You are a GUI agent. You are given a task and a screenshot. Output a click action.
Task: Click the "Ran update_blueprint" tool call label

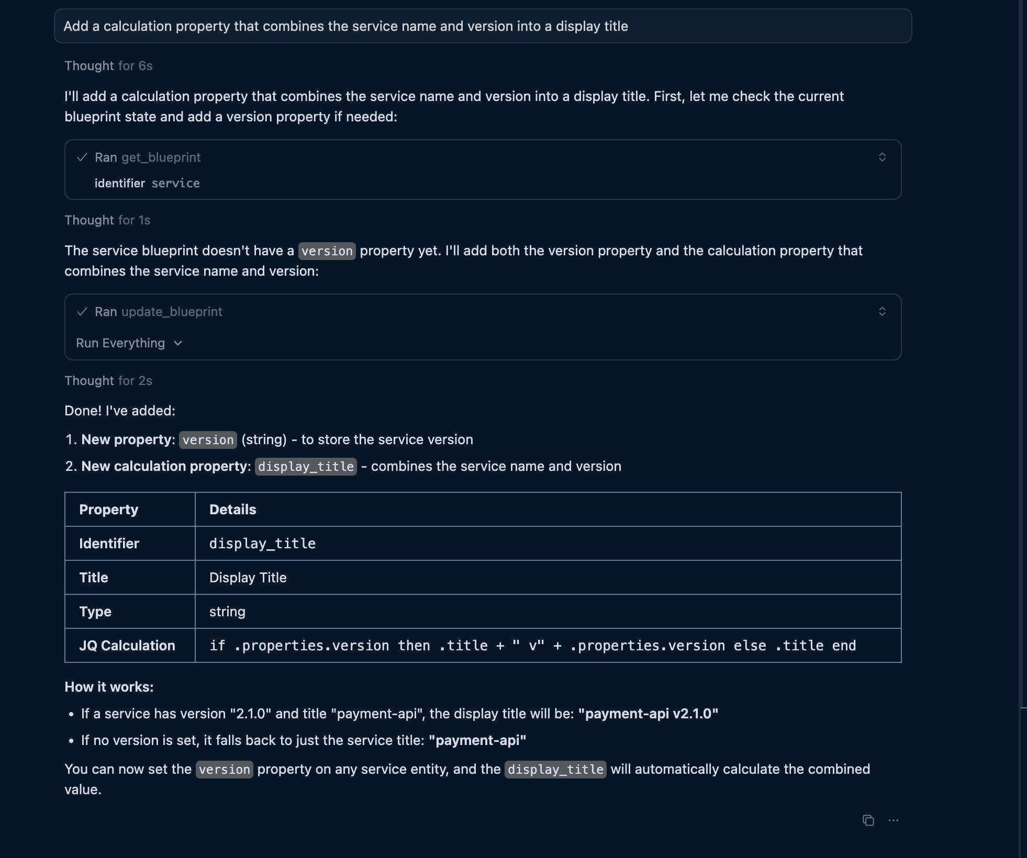158,312
